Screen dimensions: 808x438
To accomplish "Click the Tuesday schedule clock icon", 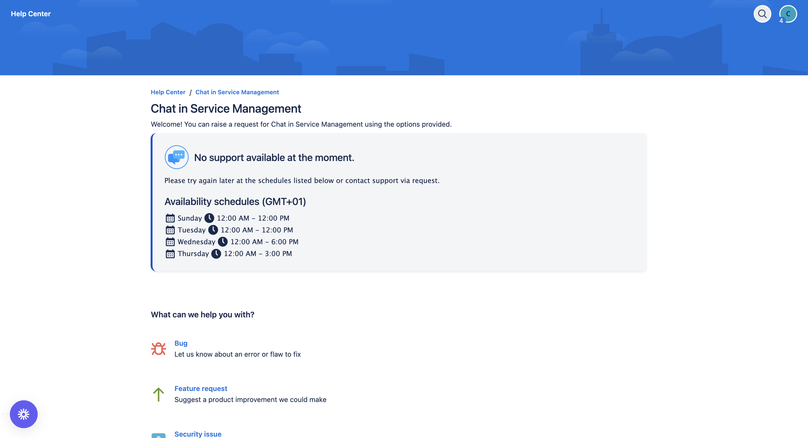I will tap(213, 230).
